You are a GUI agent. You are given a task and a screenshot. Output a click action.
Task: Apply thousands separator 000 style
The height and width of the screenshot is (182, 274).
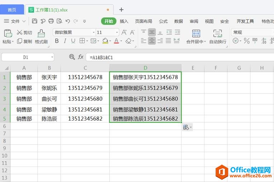255,41
